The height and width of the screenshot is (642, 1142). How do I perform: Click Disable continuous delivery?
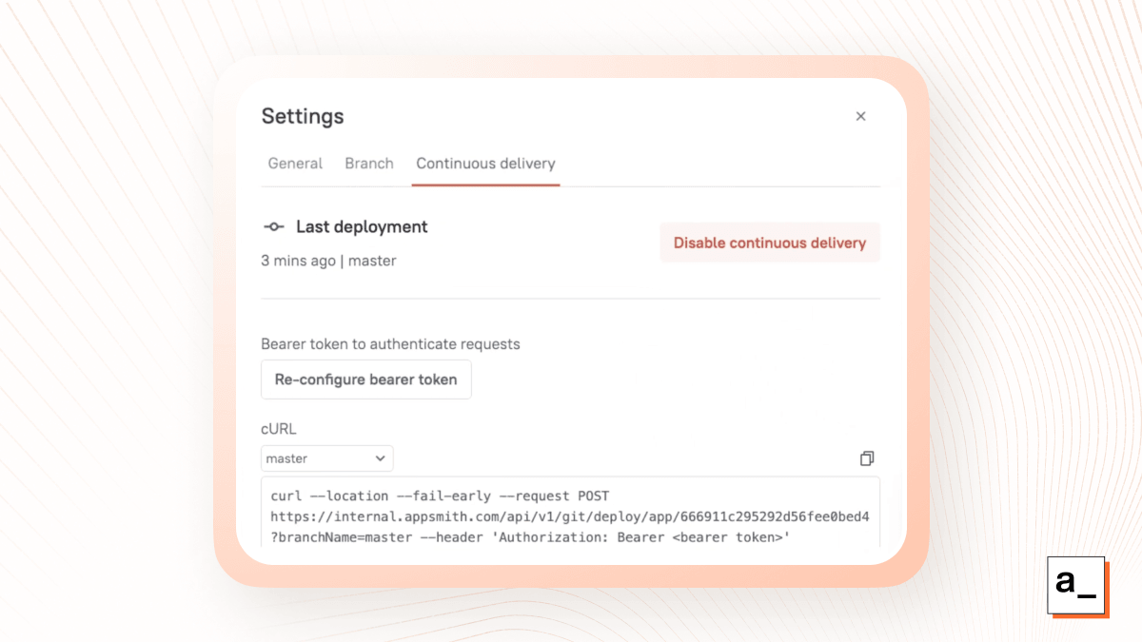tap(770, 243)
